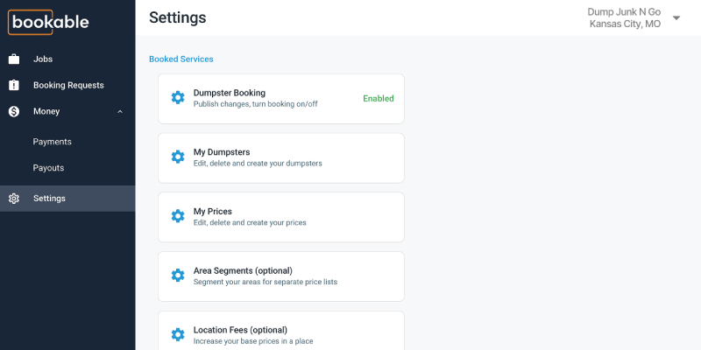Open Payouts menu item
Viewport: 701px width, 350px height.
point(49,168)
